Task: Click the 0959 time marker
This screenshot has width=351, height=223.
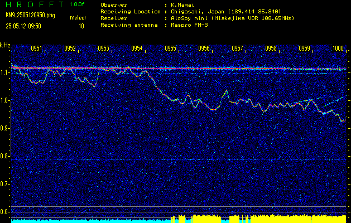Action: 305,49
